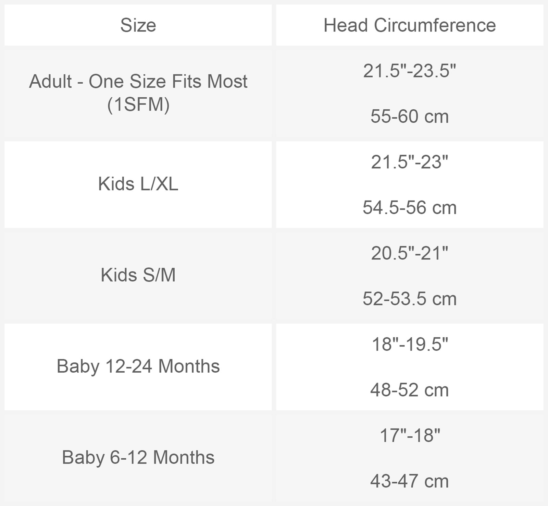This screenshot has height=506, width=548.
Task: Select the 'Kids S/M' size label
Action: (x=138, y=275)
